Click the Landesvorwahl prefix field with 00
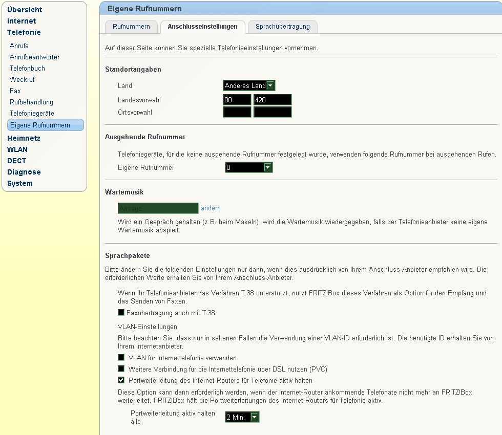This screenshot has height=435, width=502. tap(237, 100)
